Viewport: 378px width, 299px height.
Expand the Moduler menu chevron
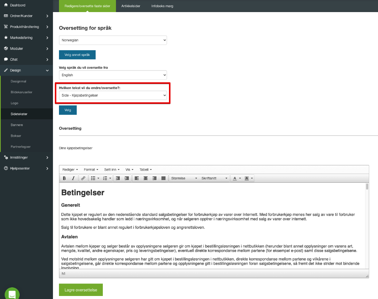click(x=47, y=49)
